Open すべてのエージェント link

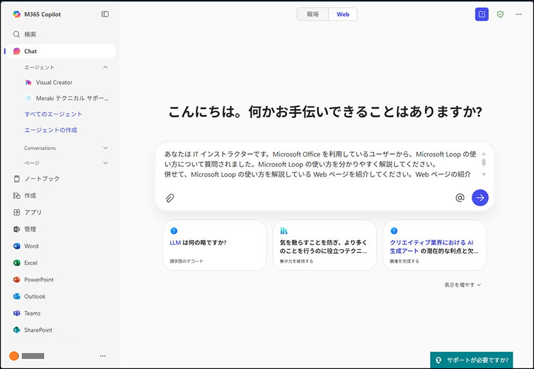pyautogui.click(x=53, y=114)
